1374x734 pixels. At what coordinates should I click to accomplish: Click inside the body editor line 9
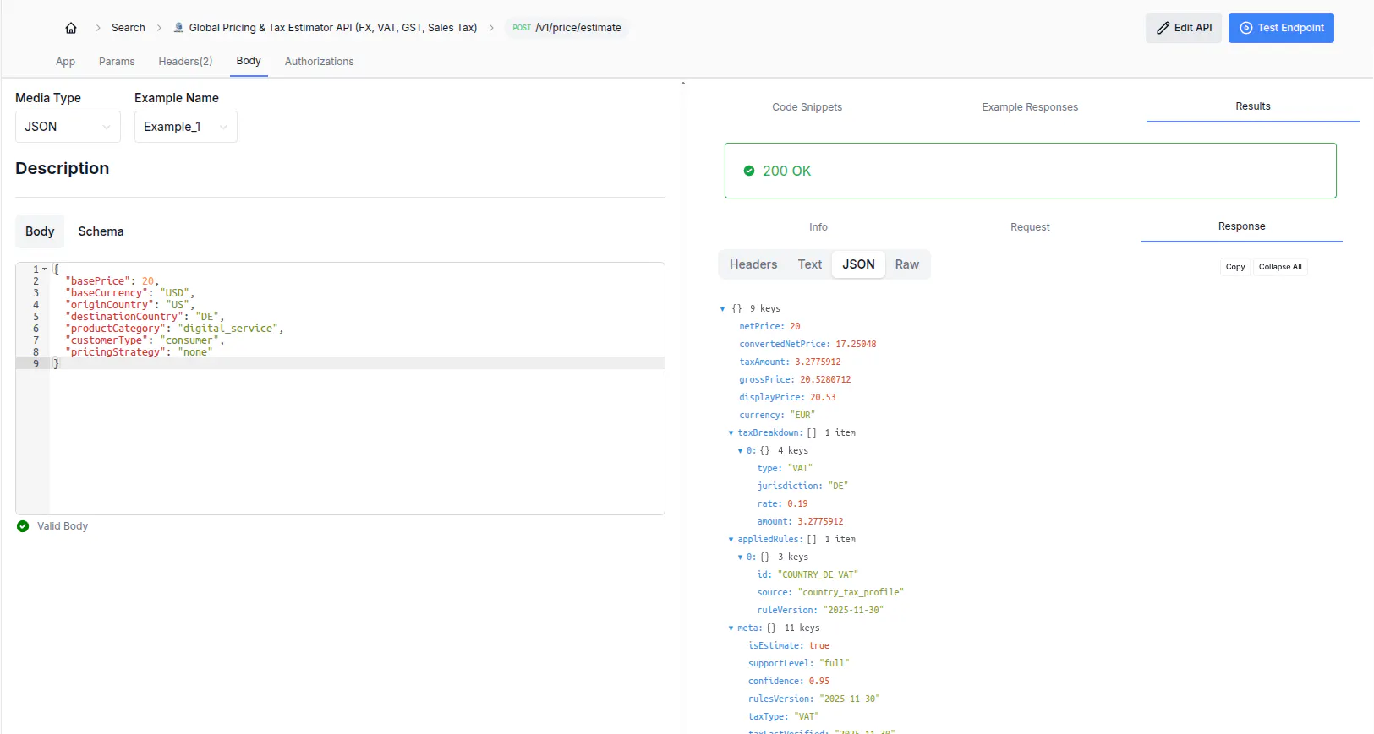pyautogui.click(x=357, y=364)
